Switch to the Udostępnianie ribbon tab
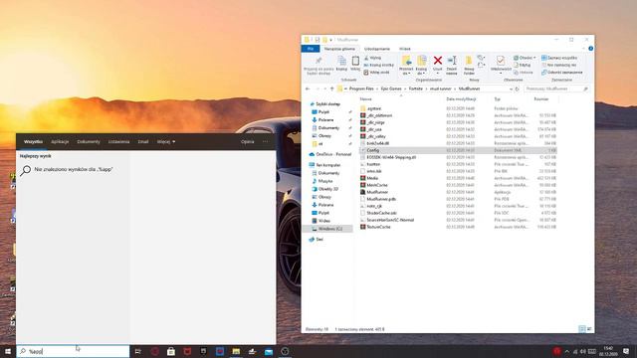This screenshot has width=637, height=358. tap(377, 49)
